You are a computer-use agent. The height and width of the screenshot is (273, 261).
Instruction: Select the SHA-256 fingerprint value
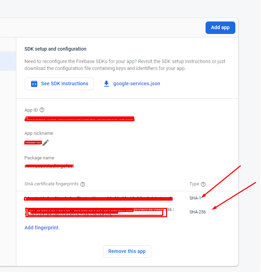pyautogui.click(x=96, y=212)
